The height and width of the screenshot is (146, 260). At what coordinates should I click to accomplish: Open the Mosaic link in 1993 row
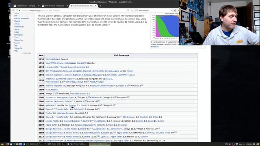tap(49, 67)
